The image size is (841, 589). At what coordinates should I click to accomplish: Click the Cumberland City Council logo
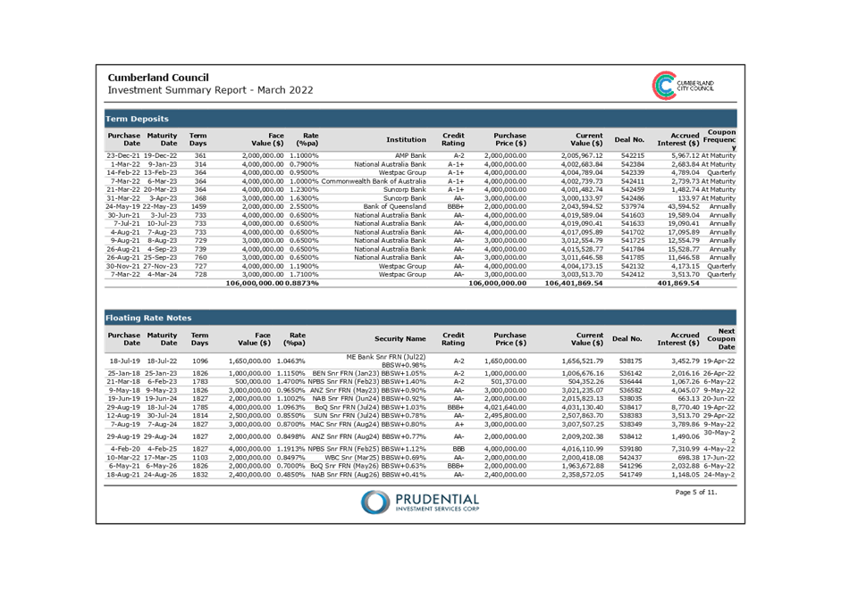pyautogui.click(x=684, y=86)
